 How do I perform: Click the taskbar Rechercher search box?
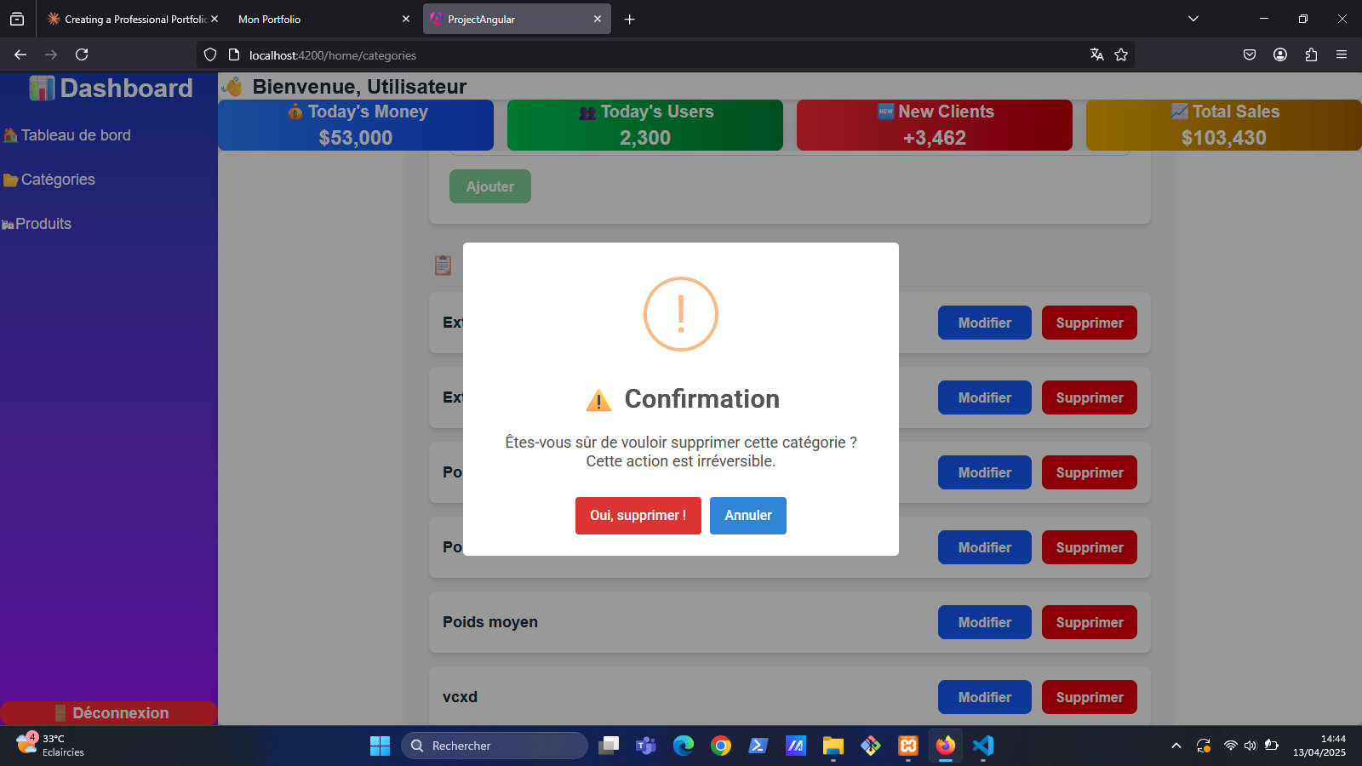pos(495,746)
